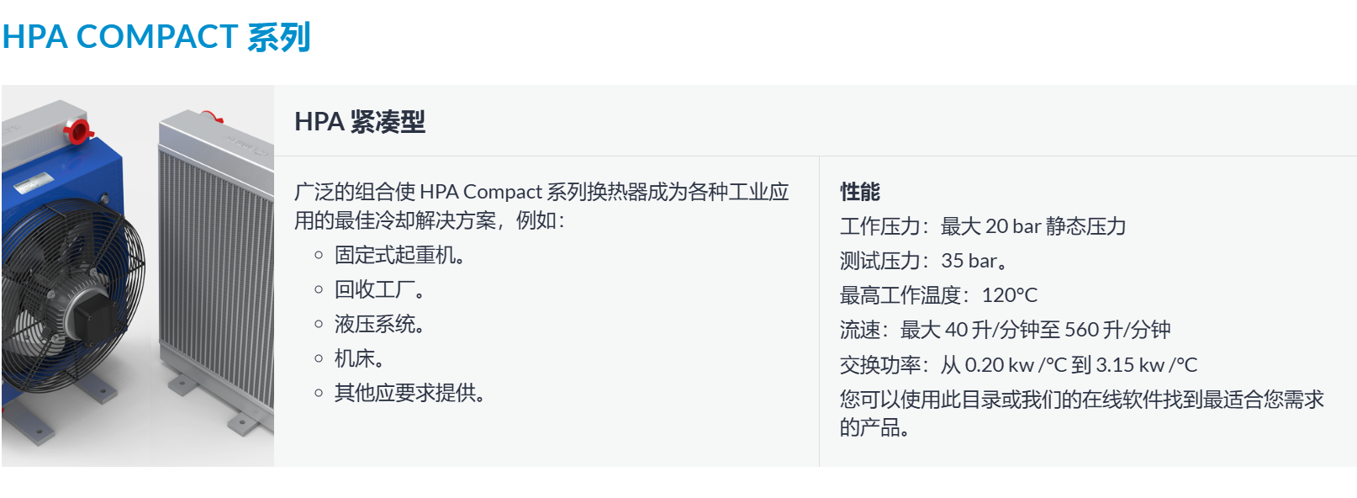Click the 测试压力 35 bar line

(923, 261)
